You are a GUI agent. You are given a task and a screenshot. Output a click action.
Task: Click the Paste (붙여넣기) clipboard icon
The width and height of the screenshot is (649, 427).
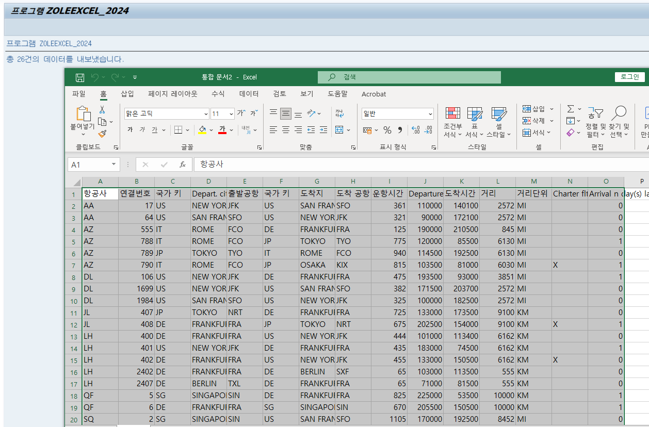pos(83,114)
